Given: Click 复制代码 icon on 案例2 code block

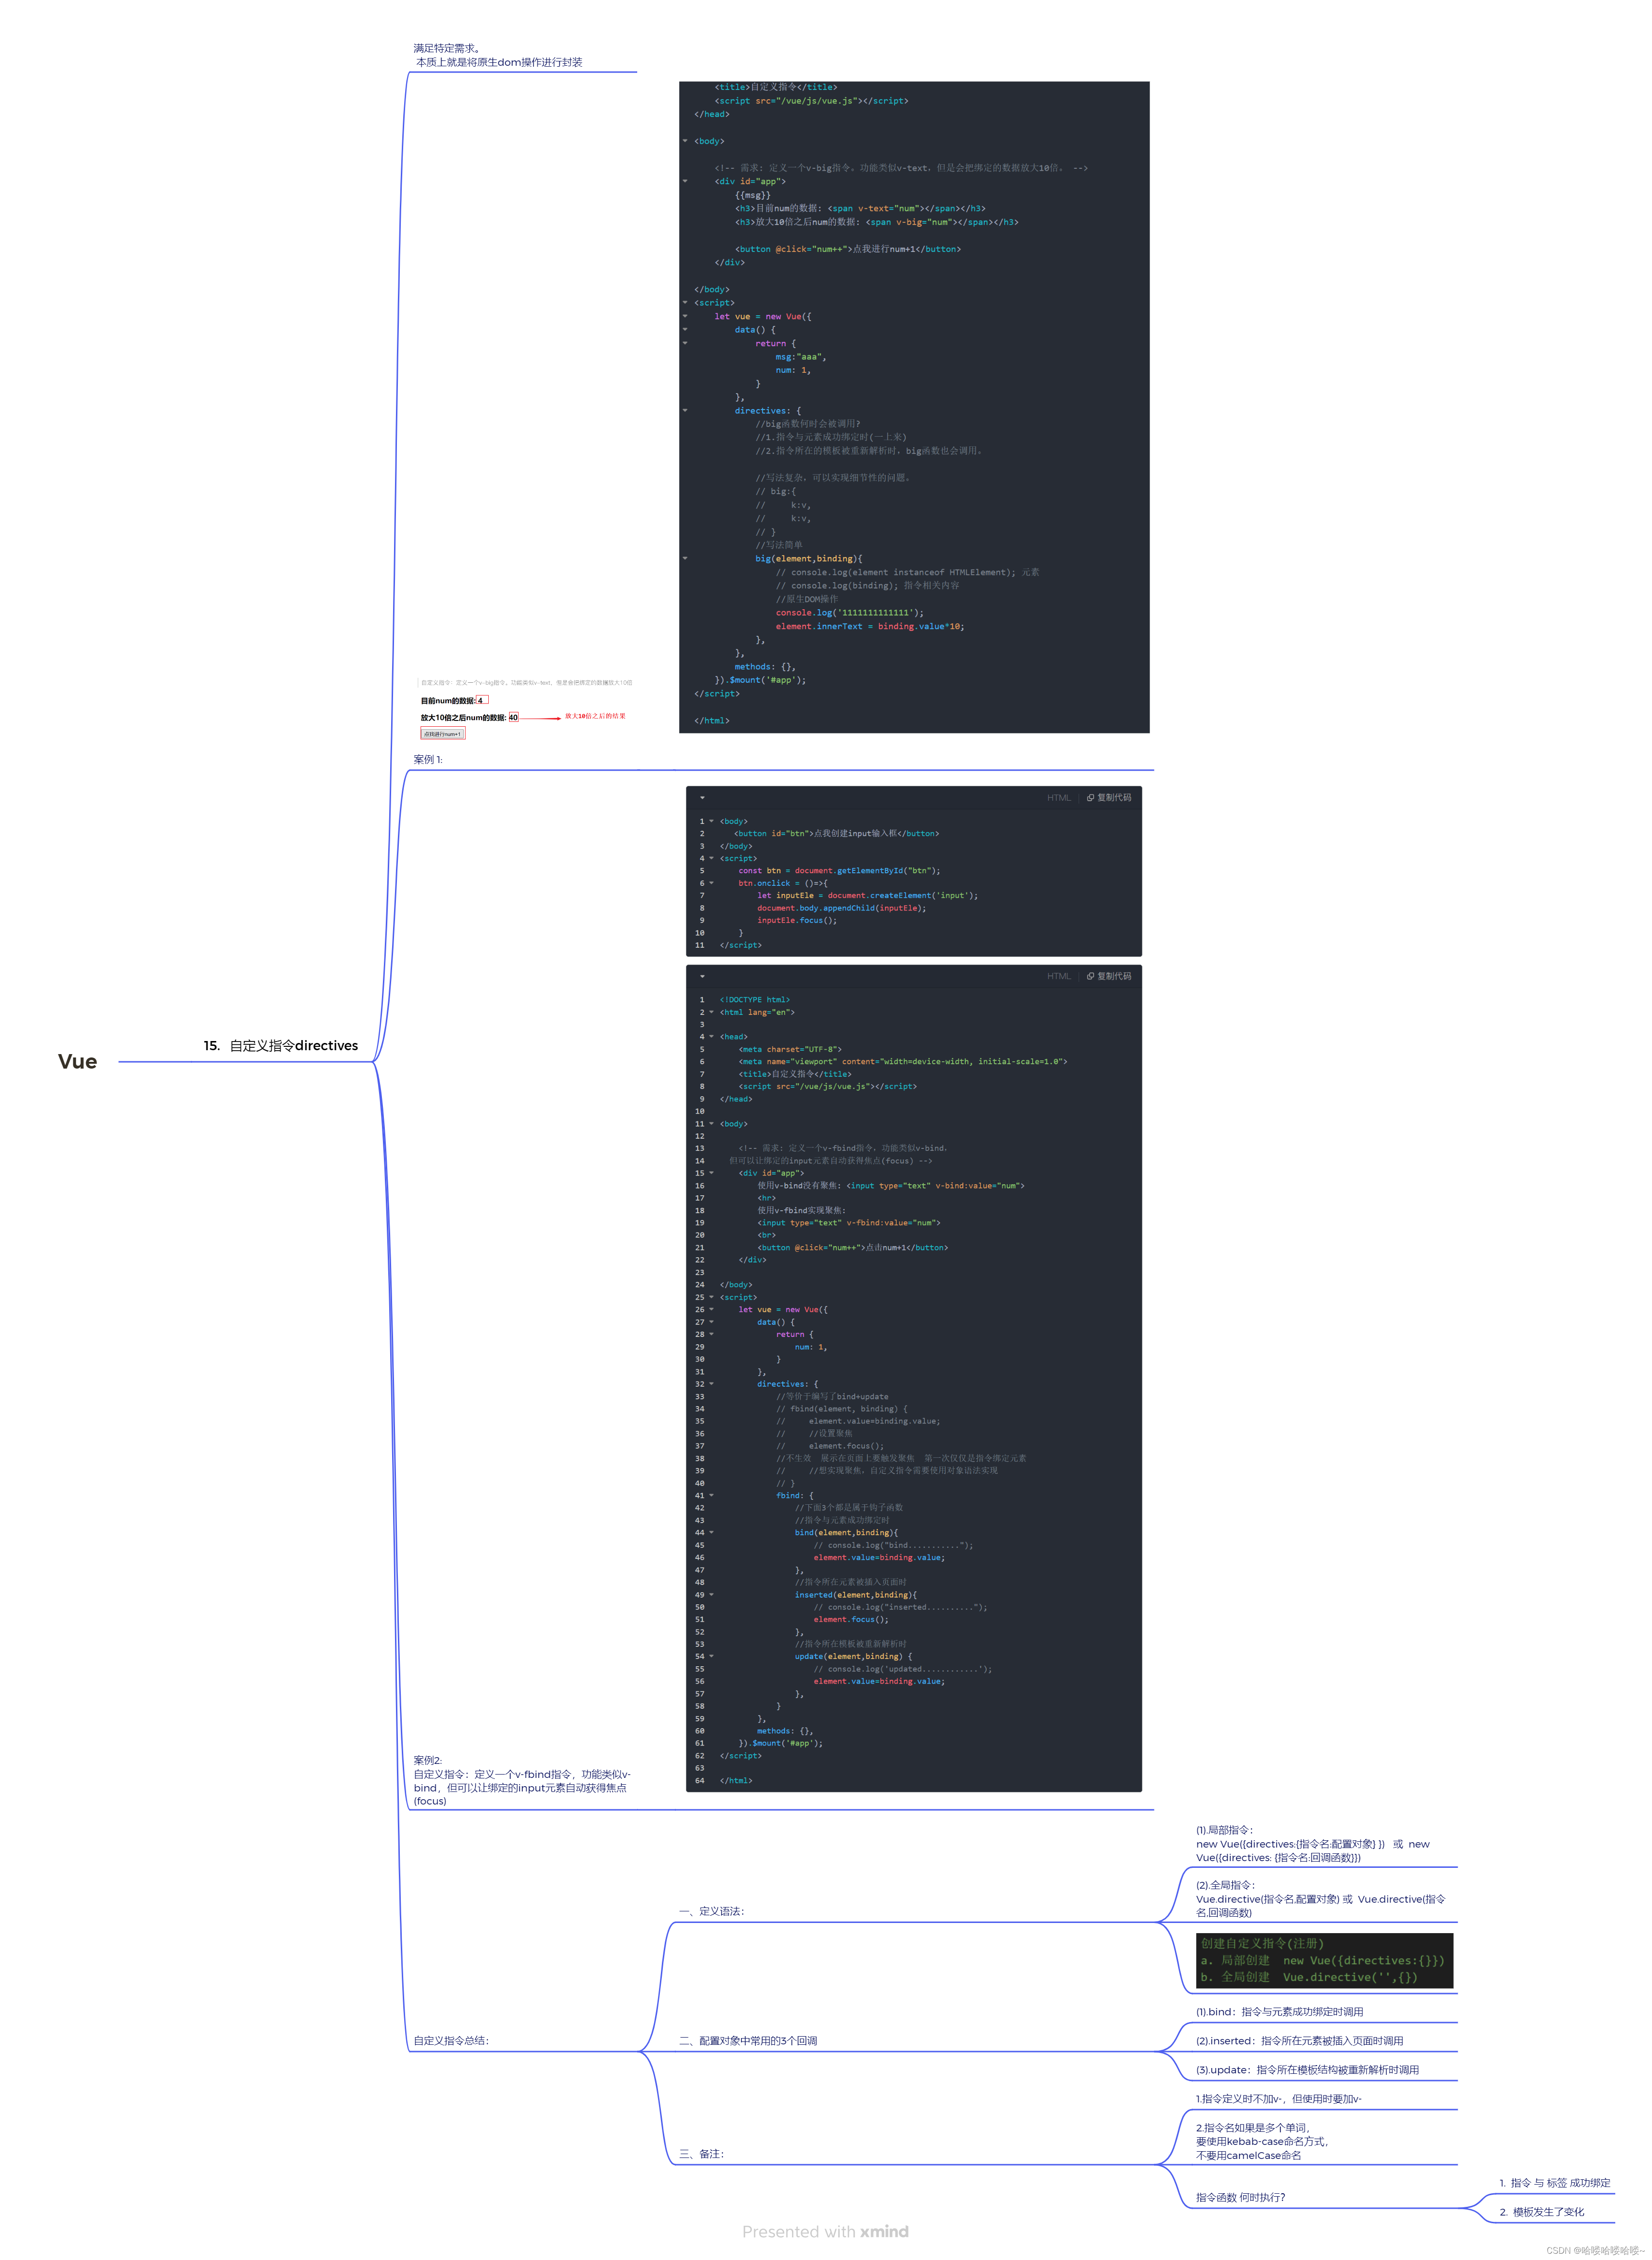Looking at the screenshot, I should click(x=1090, y=976).
